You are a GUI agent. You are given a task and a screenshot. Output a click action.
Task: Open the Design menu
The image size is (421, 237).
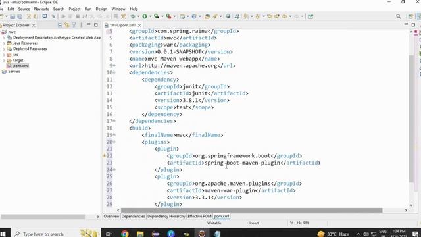coord(101,9)
